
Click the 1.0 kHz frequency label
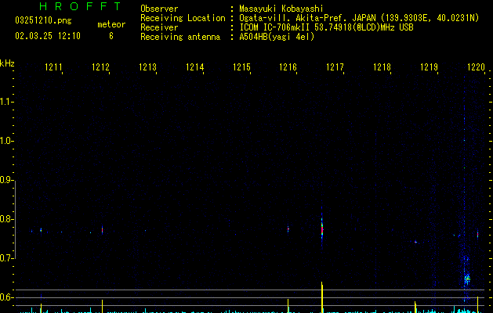click(6, 141)
